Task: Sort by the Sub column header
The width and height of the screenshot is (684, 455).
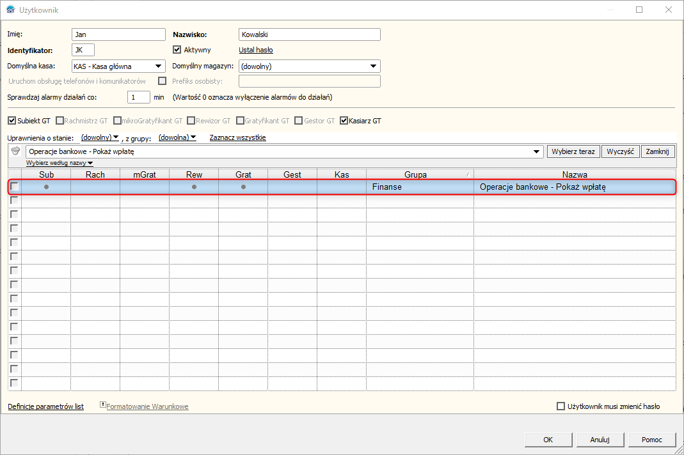Action: 46,174
